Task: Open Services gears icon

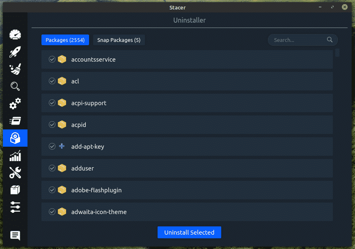Action: [x=15, y=104]
